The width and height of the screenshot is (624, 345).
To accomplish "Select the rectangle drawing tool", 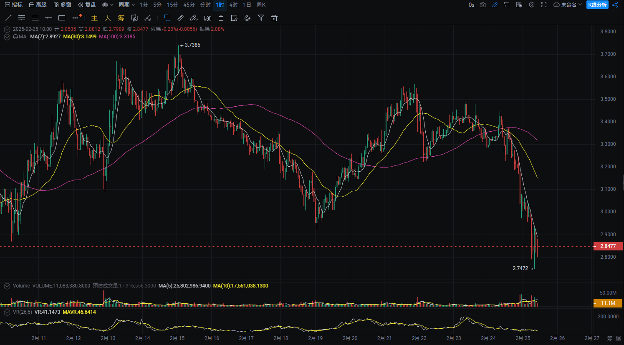I will (x=62, y=18).
